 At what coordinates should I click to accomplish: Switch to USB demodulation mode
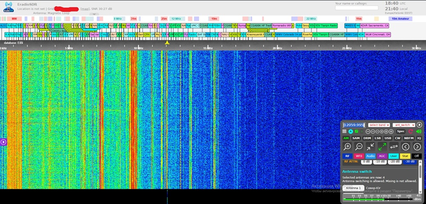pyautogui.click(x=388, y=138)
